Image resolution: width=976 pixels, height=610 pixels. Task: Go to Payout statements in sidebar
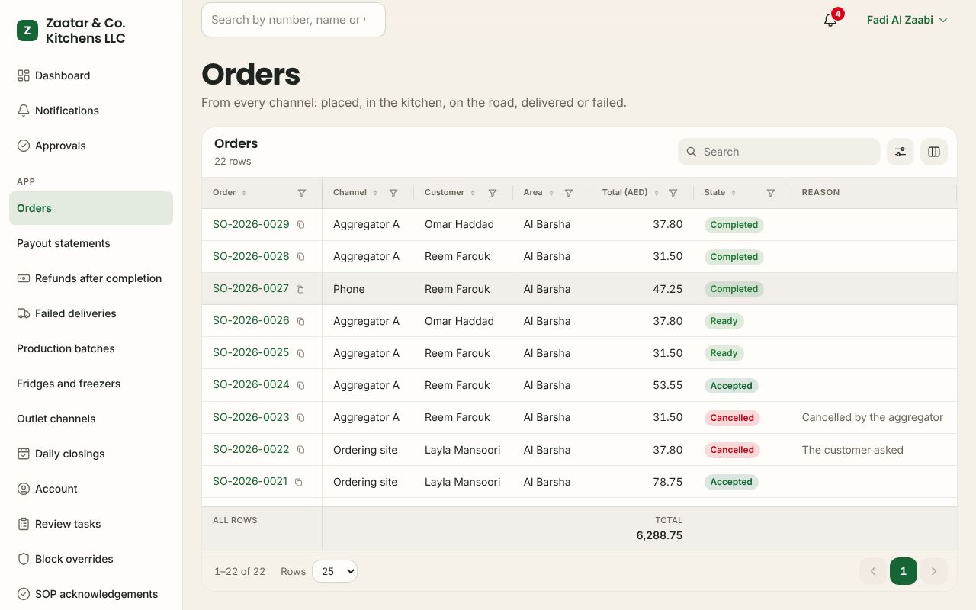coord(91,243)
